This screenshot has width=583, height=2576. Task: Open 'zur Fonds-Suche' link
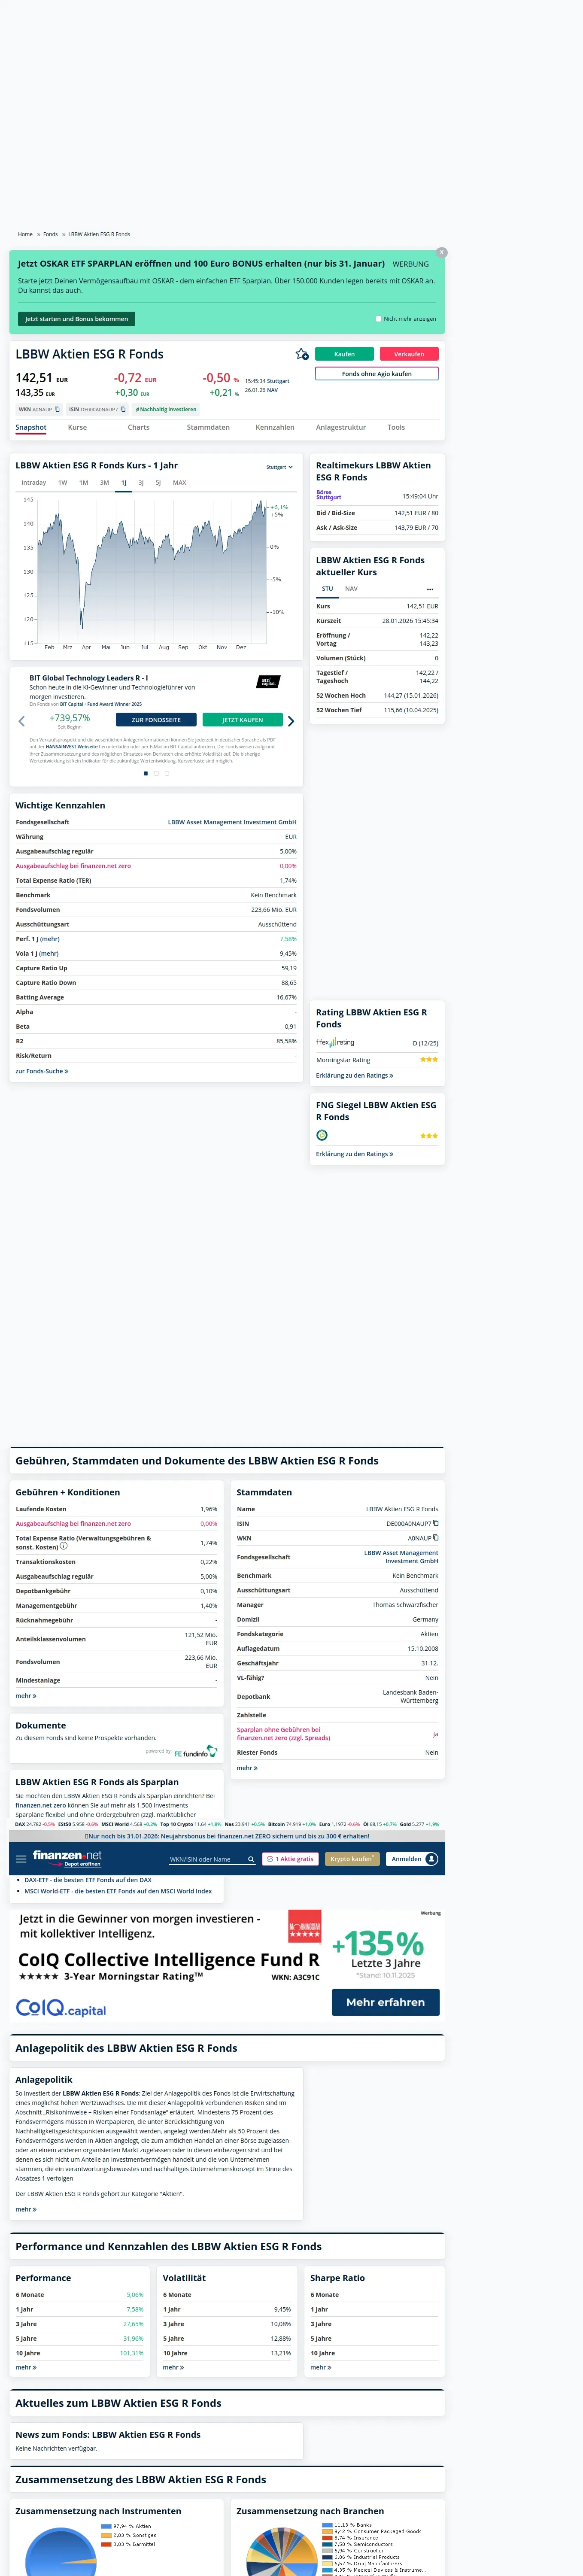pyautogui.click(x=42, y=1071)
